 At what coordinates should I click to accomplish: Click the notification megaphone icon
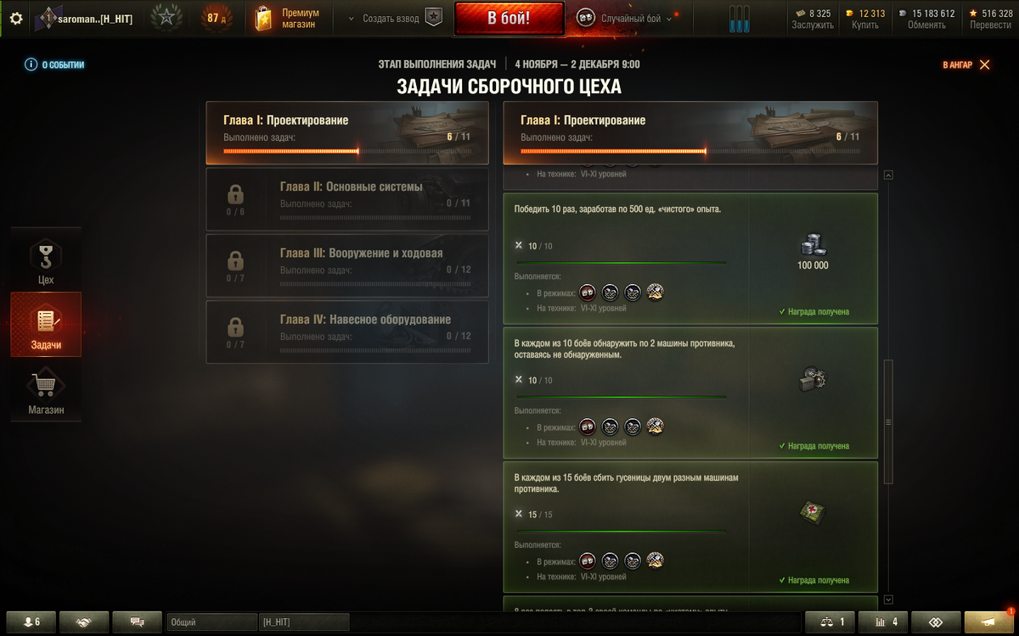click(989, 622)
